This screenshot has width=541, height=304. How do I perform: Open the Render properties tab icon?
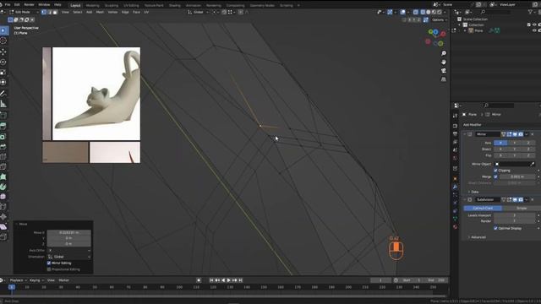[455, 126]
